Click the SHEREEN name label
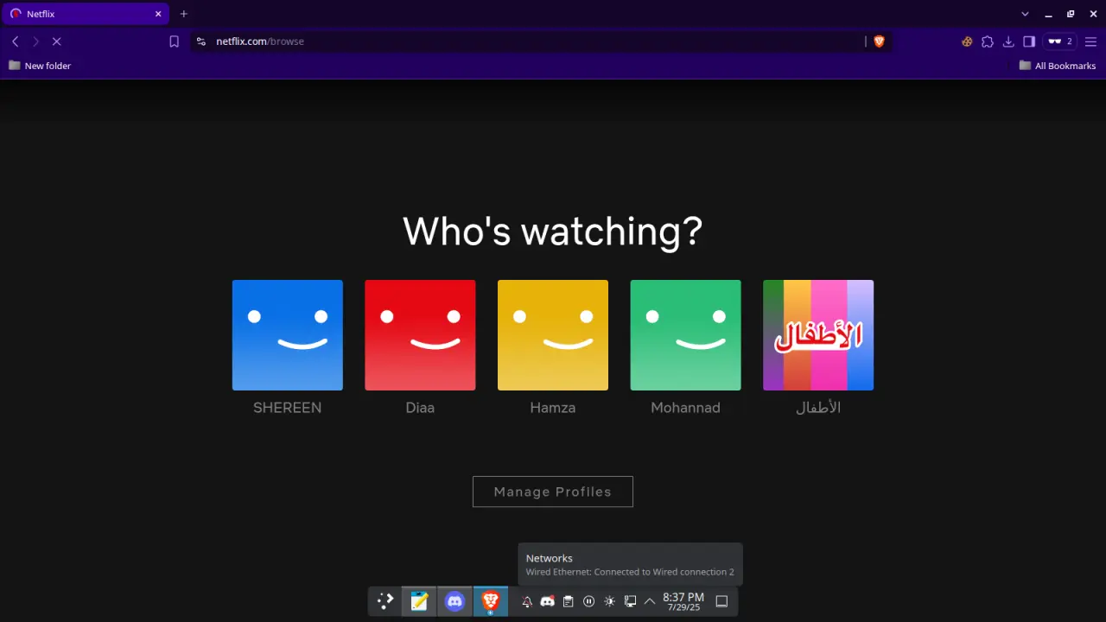The image size is (1106, 622). tap(288, 408)
